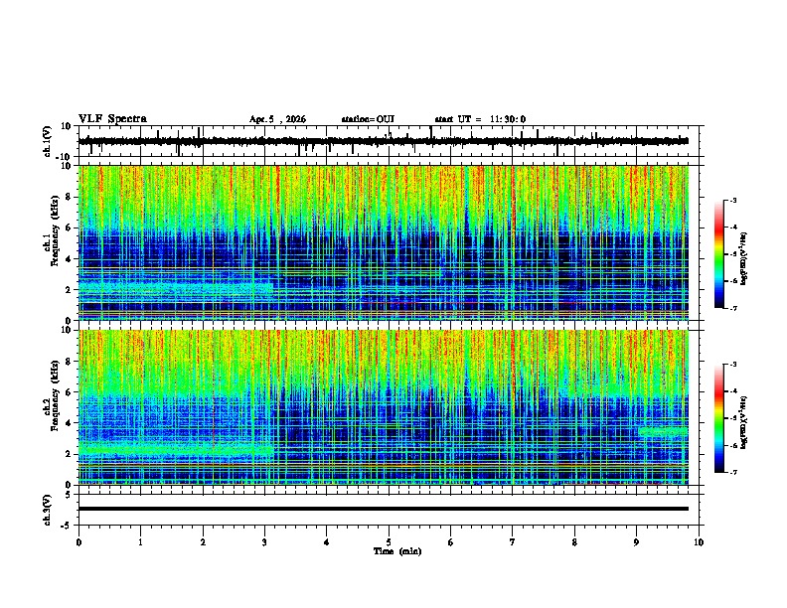Select the date text "Apr. 5, 2026"
The height and width of the screenshot is (608, 787).
[x=277, y=119]
